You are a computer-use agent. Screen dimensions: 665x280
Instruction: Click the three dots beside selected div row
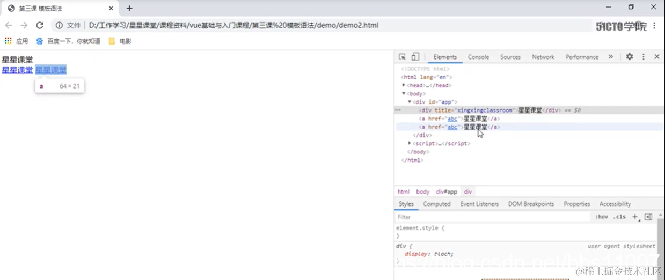(x=398, y=110)
